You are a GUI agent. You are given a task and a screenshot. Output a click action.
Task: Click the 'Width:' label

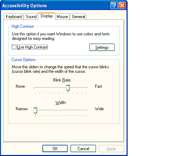61,103
